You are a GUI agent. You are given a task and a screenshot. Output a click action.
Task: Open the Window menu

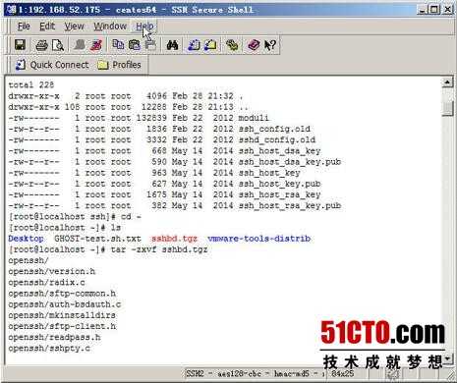[x=110, y=27]
